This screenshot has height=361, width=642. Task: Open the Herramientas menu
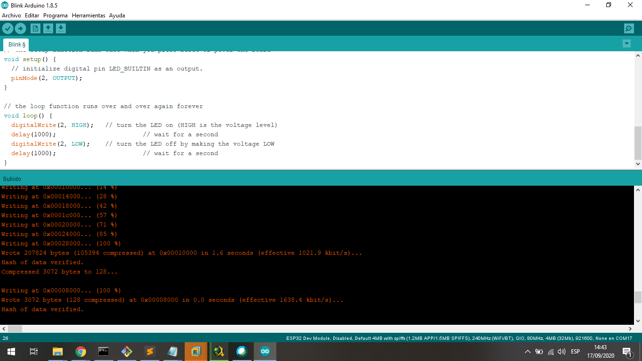pos(88,16)
